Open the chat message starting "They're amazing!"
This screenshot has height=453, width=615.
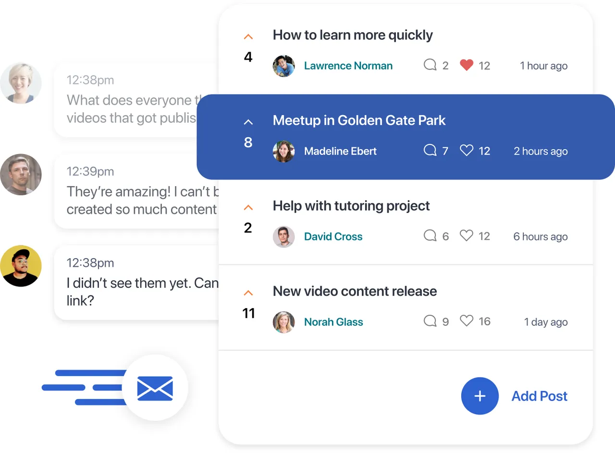point(136,191)
